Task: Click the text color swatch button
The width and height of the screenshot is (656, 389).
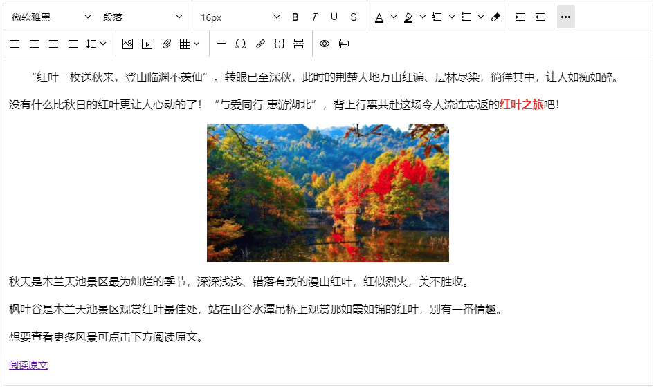Action: (379, 17)
